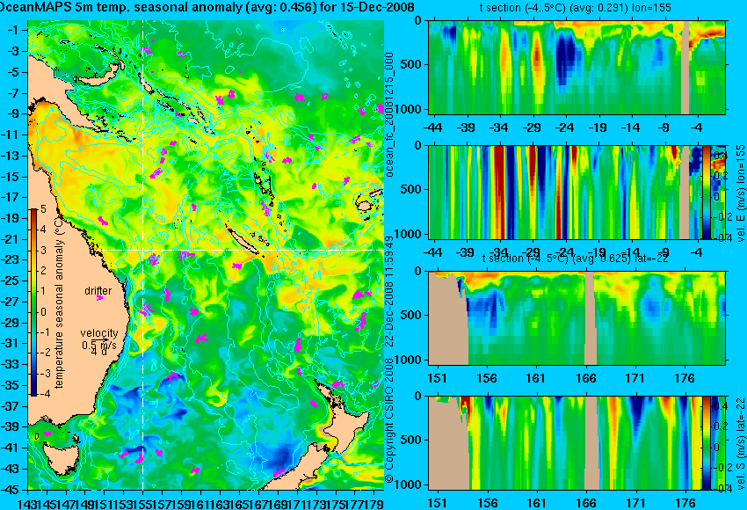
Task: Click the 'velocity' legend label on Australia
Action: pos(98,333)
